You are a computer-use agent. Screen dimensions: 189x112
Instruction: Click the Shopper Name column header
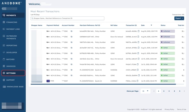click(37, 25)
